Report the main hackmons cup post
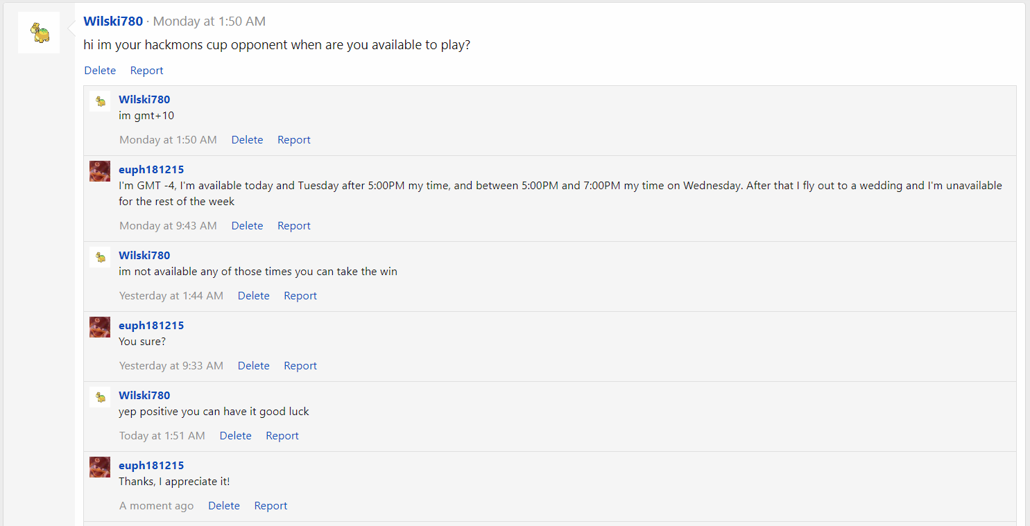The width and height of the screenshot is (1030, 526). tap(146, 71)
